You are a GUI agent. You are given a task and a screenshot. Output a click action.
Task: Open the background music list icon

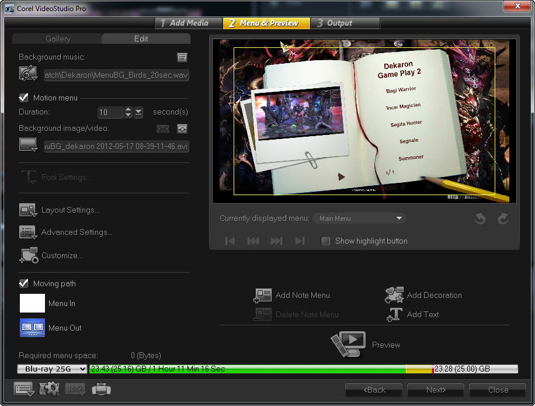click(x=182, y=57)
